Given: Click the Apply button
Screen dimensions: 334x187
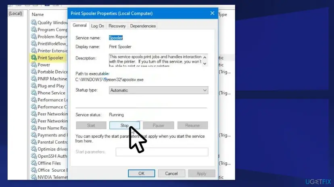Looking at the screenshot, I should (202, 173).
